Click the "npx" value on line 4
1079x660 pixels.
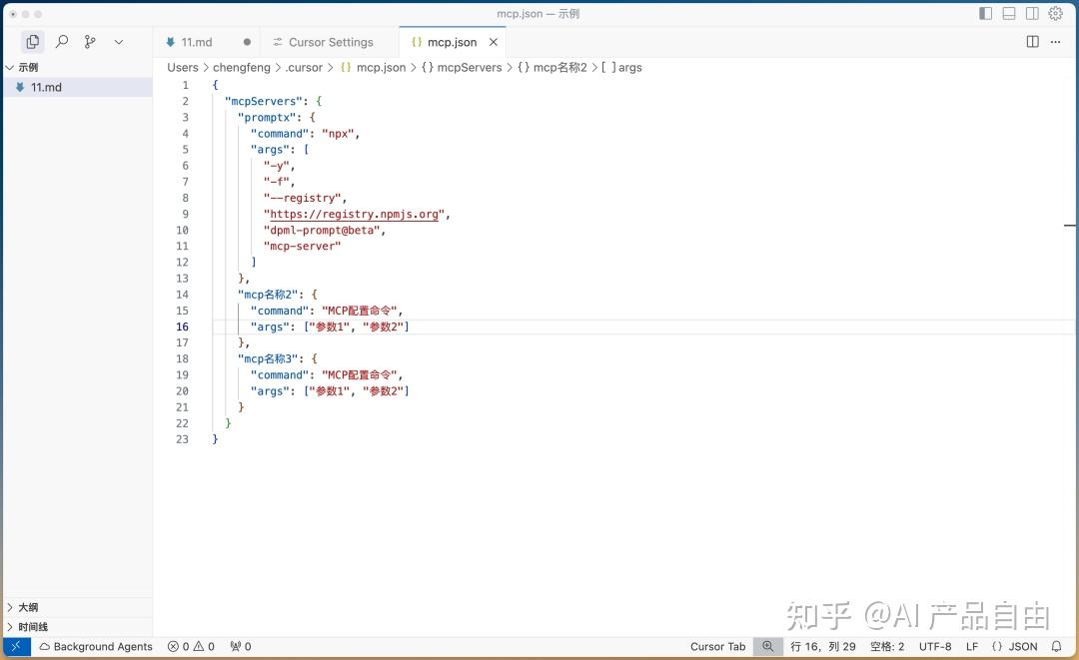338,134
